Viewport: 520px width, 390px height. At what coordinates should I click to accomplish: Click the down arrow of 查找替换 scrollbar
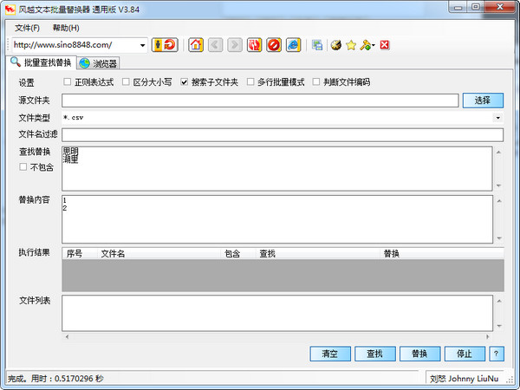tap(498, 185)
